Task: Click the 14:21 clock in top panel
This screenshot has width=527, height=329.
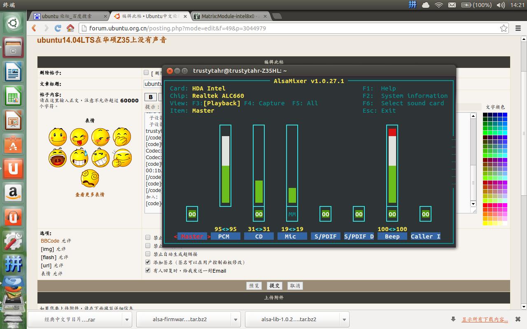Action: pos(517,5)
